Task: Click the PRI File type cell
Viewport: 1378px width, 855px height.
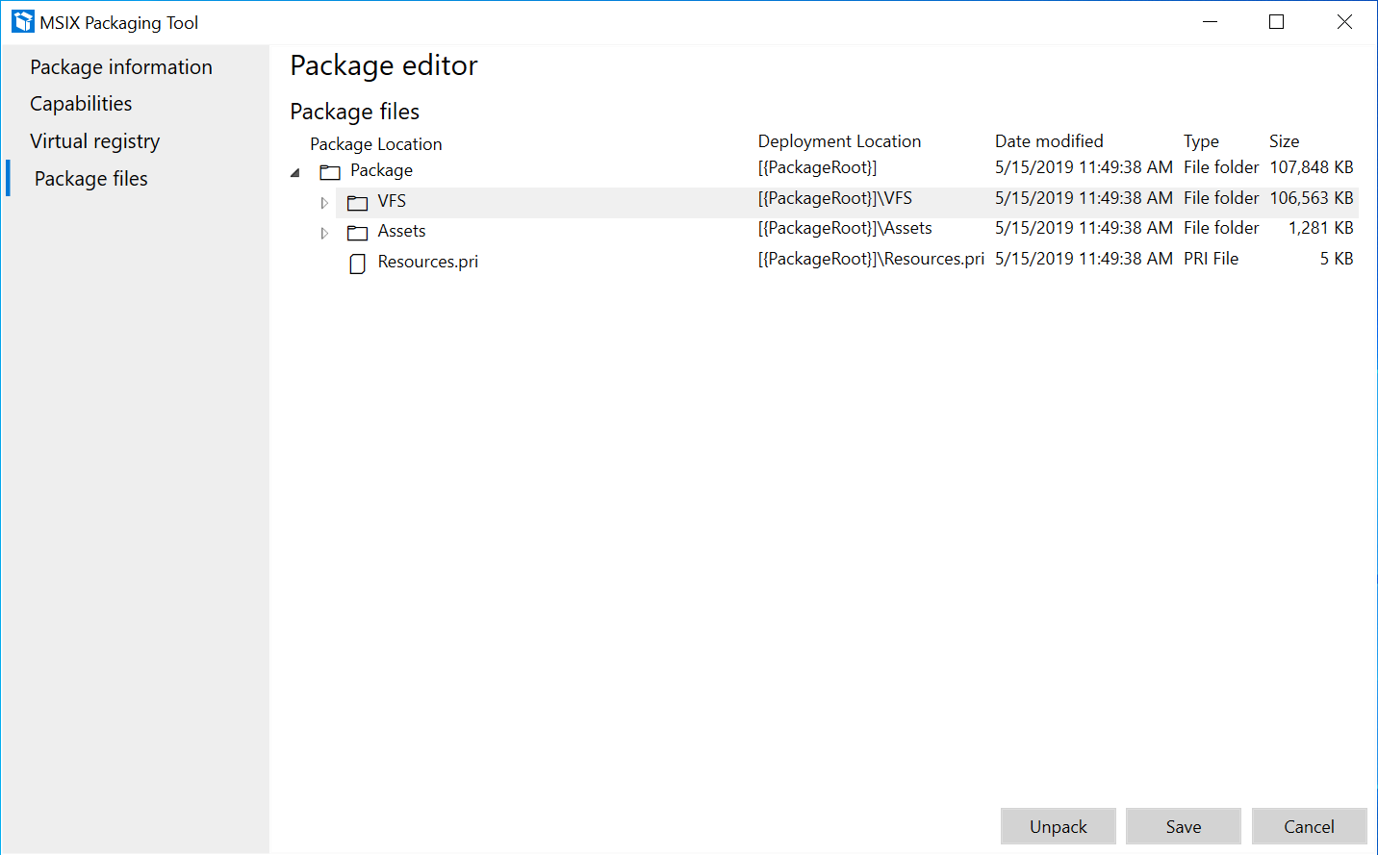Action: [x=1211, y=259]
